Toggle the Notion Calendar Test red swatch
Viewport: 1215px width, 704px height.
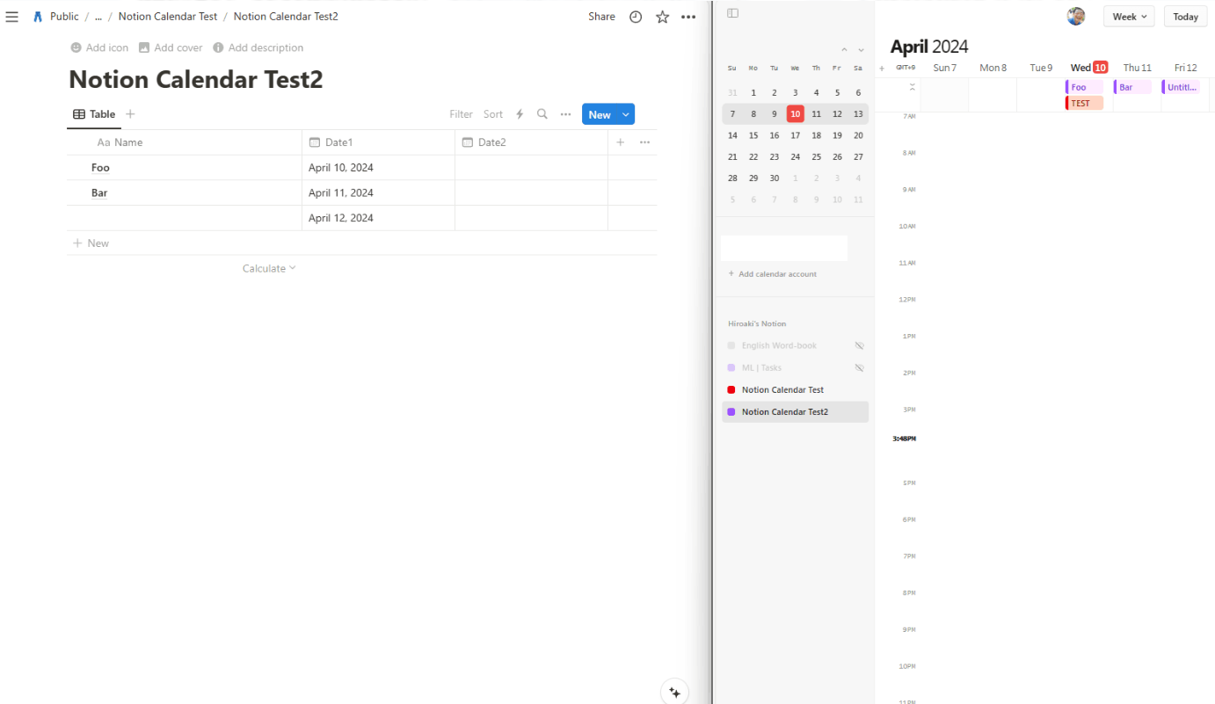(731, 389)
